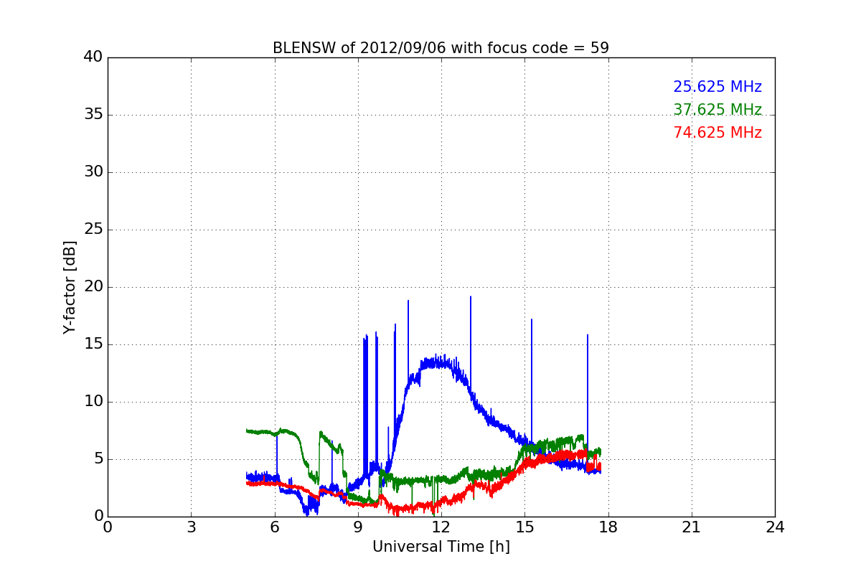Viewport: 861px width, 574px height.
Task: Click the y-axis tick label 20
Action: (x=93, y=287)
